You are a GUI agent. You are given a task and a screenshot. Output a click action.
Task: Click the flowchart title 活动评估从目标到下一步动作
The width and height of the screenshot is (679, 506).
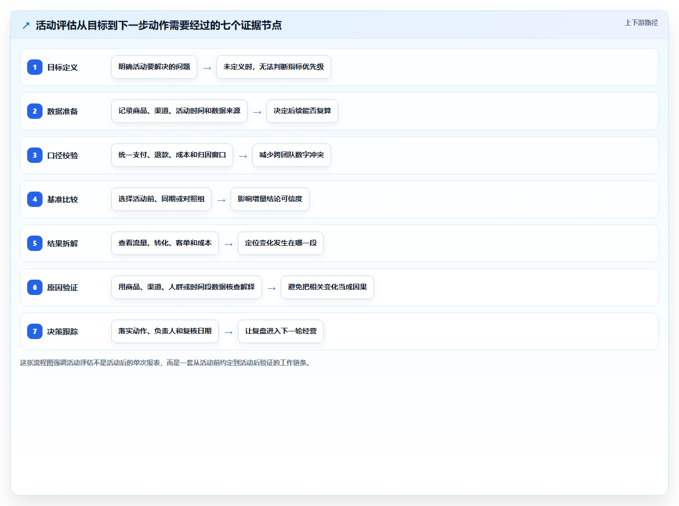[159, 25]
